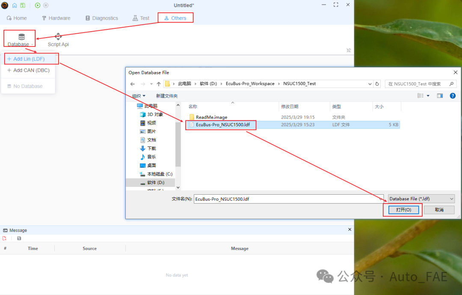Viewport: 462px width, 295px height.
Task: Click 此电脑 in the breadcrumb path
Action: pos(184,84)
